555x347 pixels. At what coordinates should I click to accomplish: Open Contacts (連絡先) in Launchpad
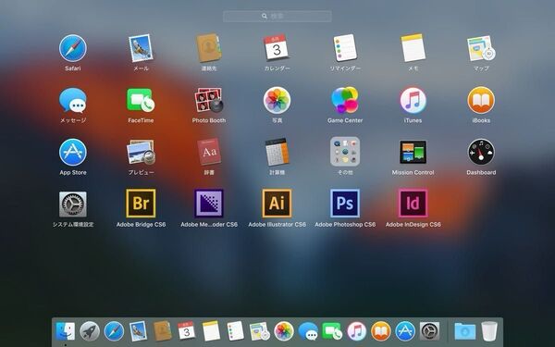click(x=209, y=48)
